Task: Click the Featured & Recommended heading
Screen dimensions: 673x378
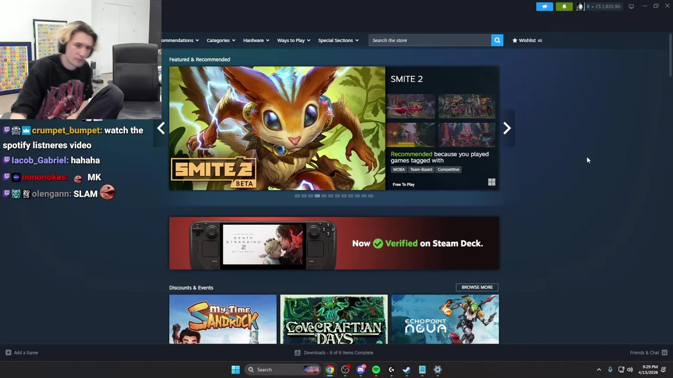Action: 199,59
